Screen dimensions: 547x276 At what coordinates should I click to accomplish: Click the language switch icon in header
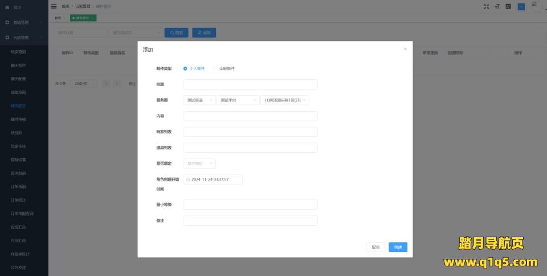[x=509, y=6]
